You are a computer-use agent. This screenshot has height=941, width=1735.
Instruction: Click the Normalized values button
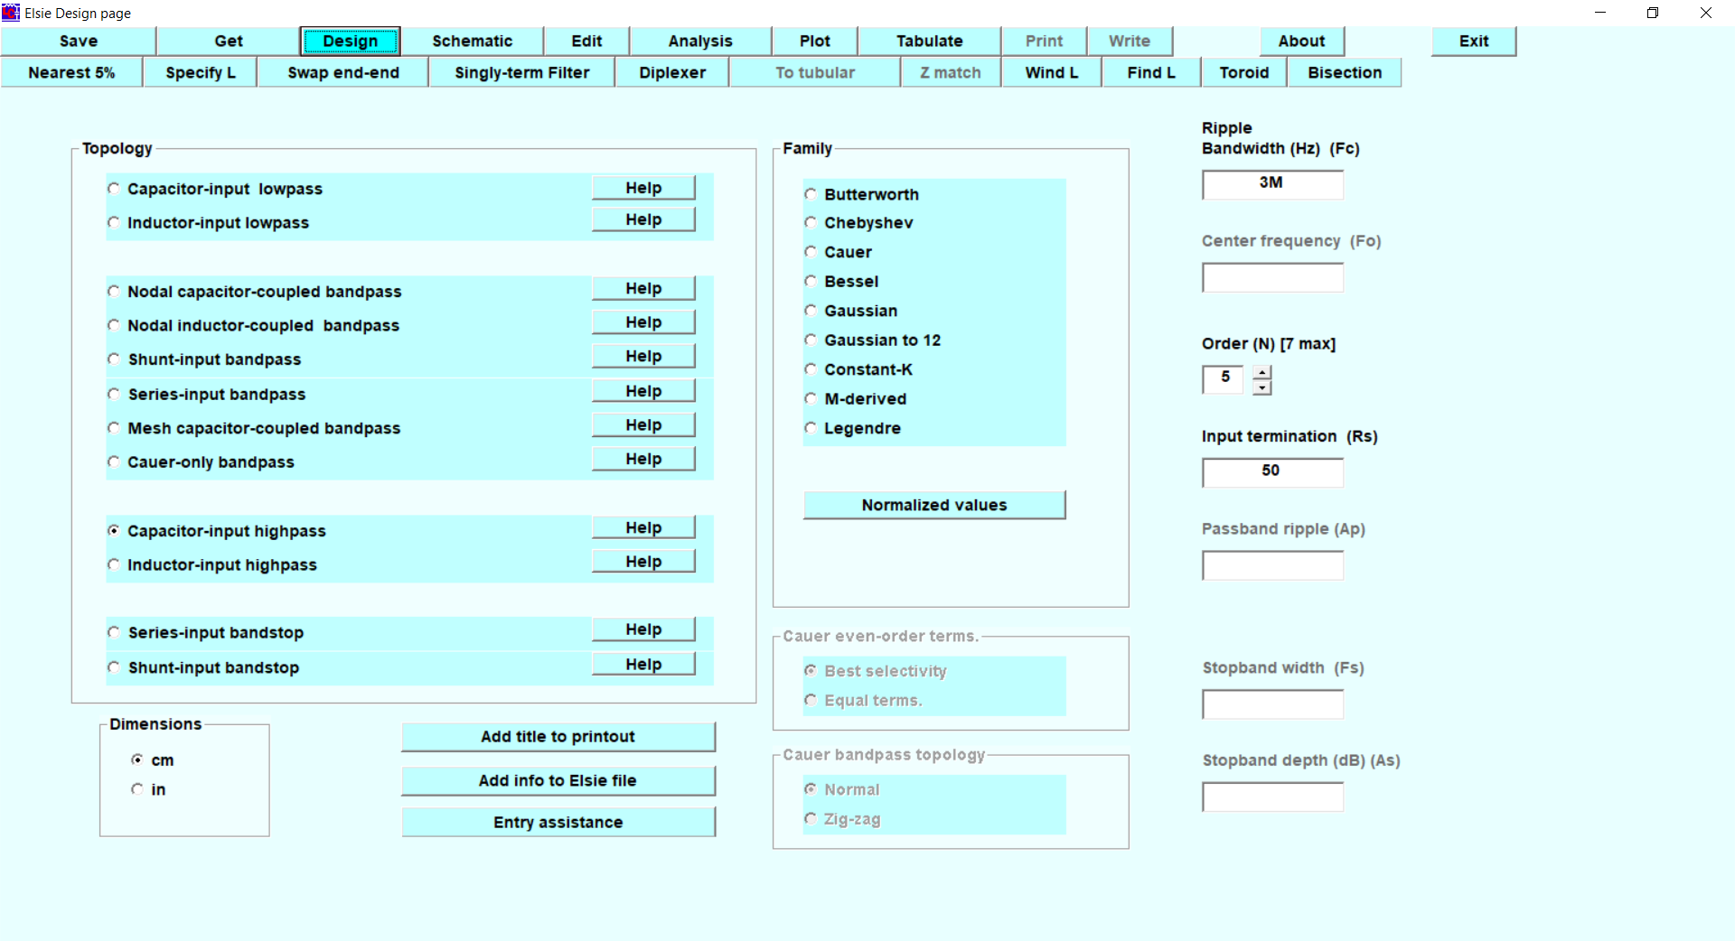click(x=933, y=505)
